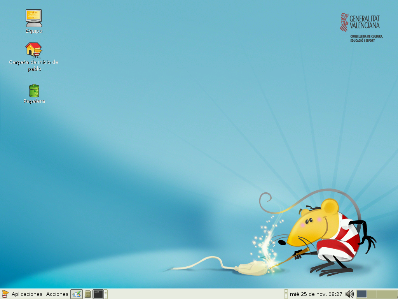This screenshot has height=299, width=398.
Task: Toggle the show desktop button
Action: pos(77,294)
